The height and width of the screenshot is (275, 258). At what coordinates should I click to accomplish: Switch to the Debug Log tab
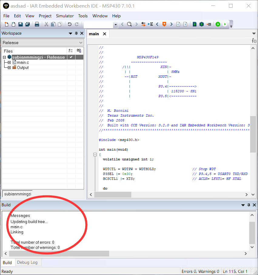[27, 262]
